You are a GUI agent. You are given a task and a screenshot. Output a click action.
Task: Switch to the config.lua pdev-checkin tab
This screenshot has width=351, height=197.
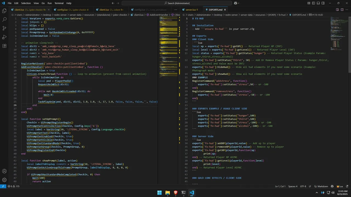(x=72, y=10)
